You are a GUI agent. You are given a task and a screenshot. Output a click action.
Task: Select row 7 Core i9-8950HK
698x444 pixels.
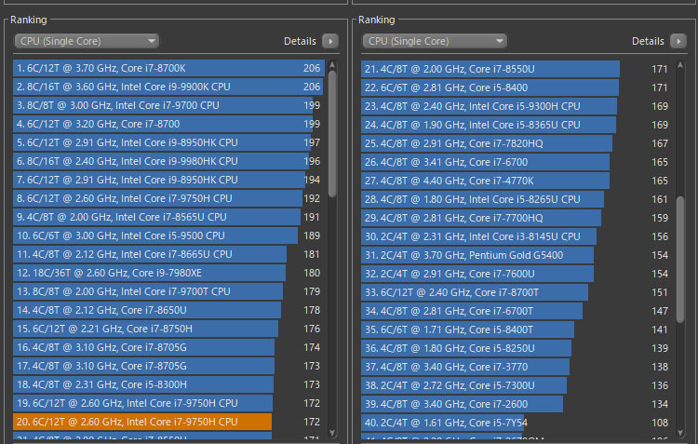[168, 180]
